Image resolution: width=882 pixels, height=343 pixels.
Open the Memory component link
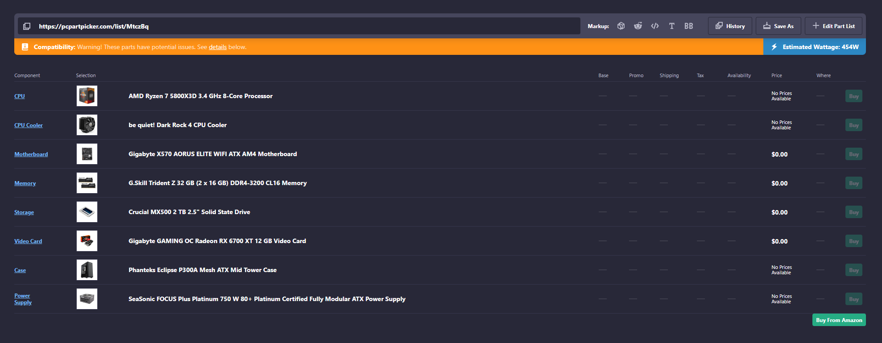25,183
